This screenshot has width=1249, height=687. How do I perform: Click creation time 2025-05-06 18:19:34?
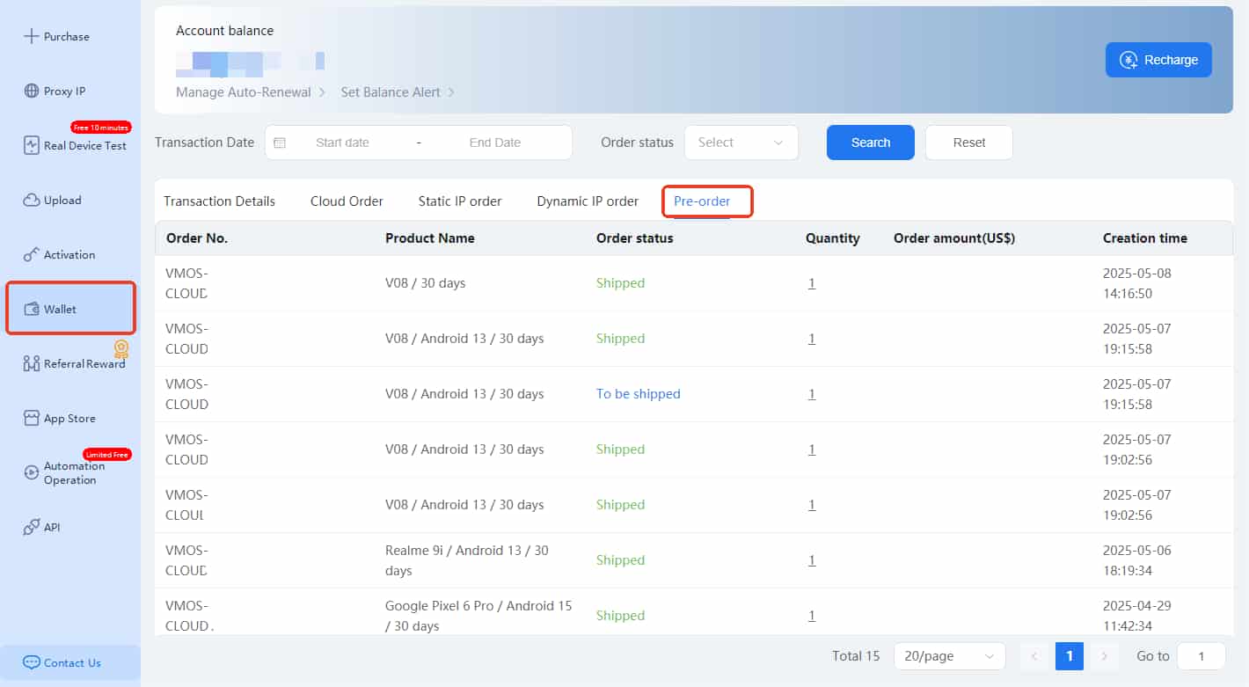pos(1137,560)
